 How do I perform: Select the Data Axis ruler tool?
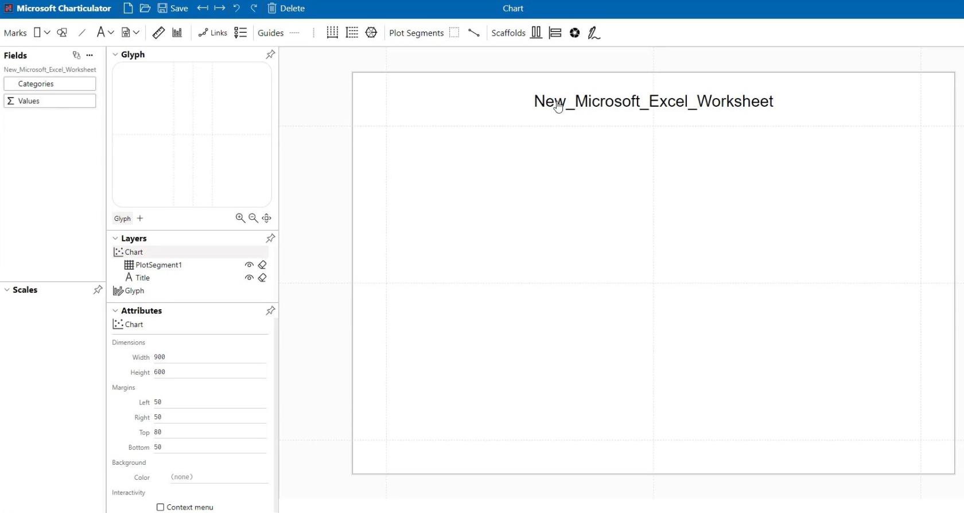click(159, 33)
